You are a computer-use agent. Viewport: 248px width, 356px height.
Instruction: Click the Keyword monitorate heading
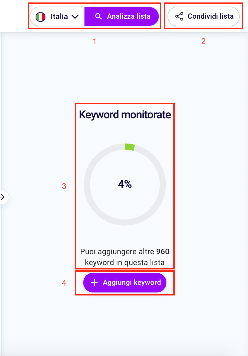pos(125,114)
